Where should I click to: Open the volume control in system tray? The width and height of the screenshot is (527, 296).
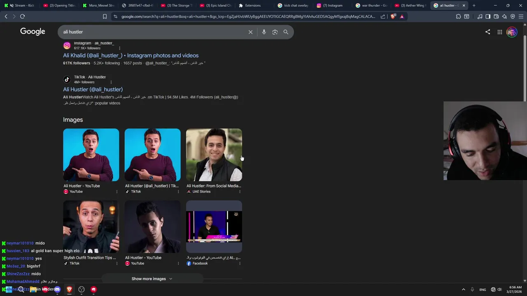click(499, 289)
